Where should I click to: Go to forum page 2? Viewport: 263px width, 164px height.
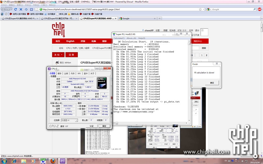(x=206, y=55)
